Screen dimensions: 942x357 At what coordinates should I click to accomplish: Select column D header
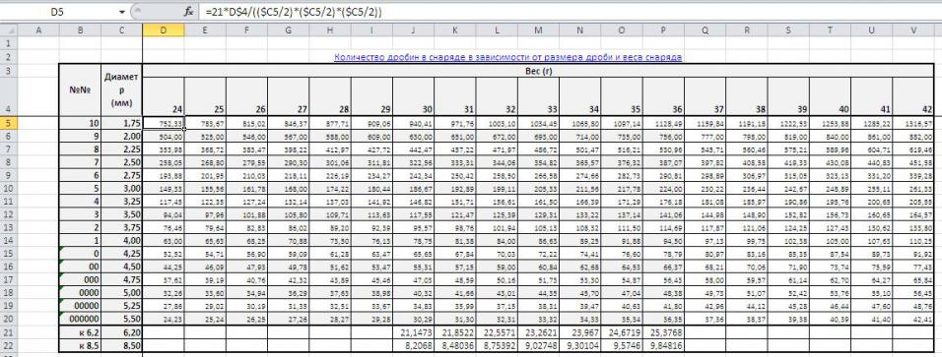tap(164, 30)
